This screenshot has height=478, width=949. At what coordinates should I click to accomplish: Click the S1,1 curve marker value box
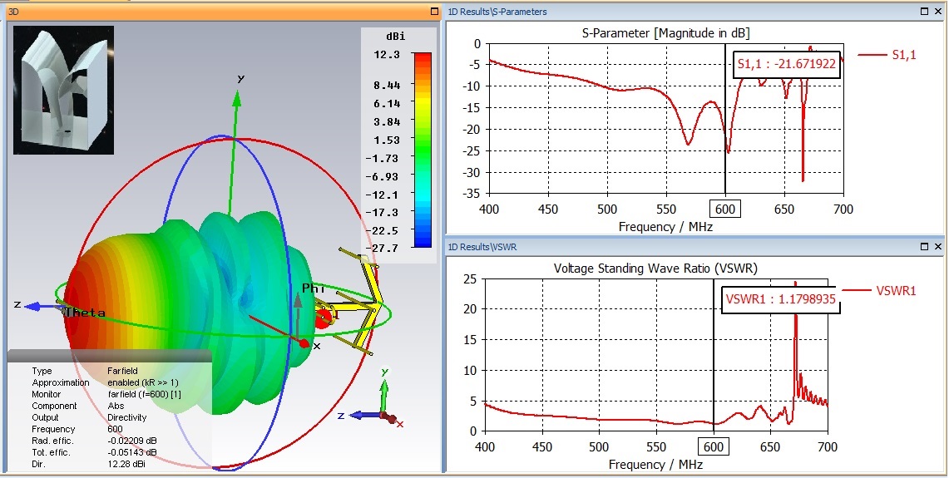coord(787,64)
